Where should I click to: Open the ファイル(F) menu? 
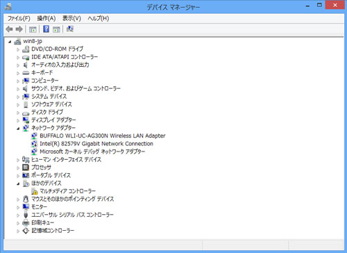(x=19, y=18)
